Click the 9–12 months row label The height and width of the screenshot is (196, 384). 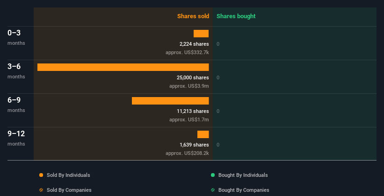(16, 138)
